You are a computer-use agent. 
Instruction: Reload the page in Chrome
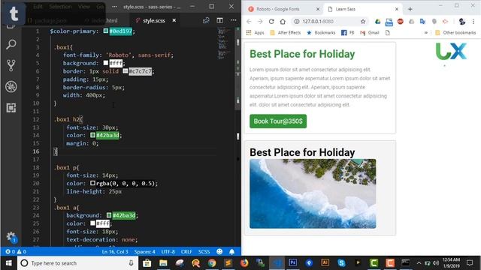[x=271, y=22]
